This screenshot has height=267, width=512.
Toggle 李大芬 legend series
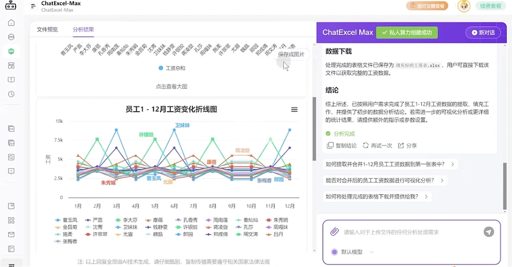[126, 220]
